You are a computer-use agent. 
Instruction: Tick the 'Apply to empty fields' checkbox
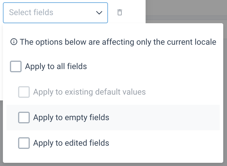click(x=24, y=118)
